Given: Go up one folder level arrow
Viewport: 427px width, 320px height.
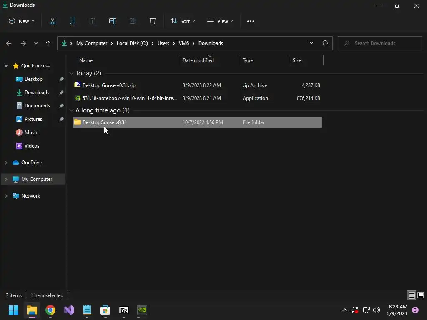Looking at the screenshot, I should (48, 43).
